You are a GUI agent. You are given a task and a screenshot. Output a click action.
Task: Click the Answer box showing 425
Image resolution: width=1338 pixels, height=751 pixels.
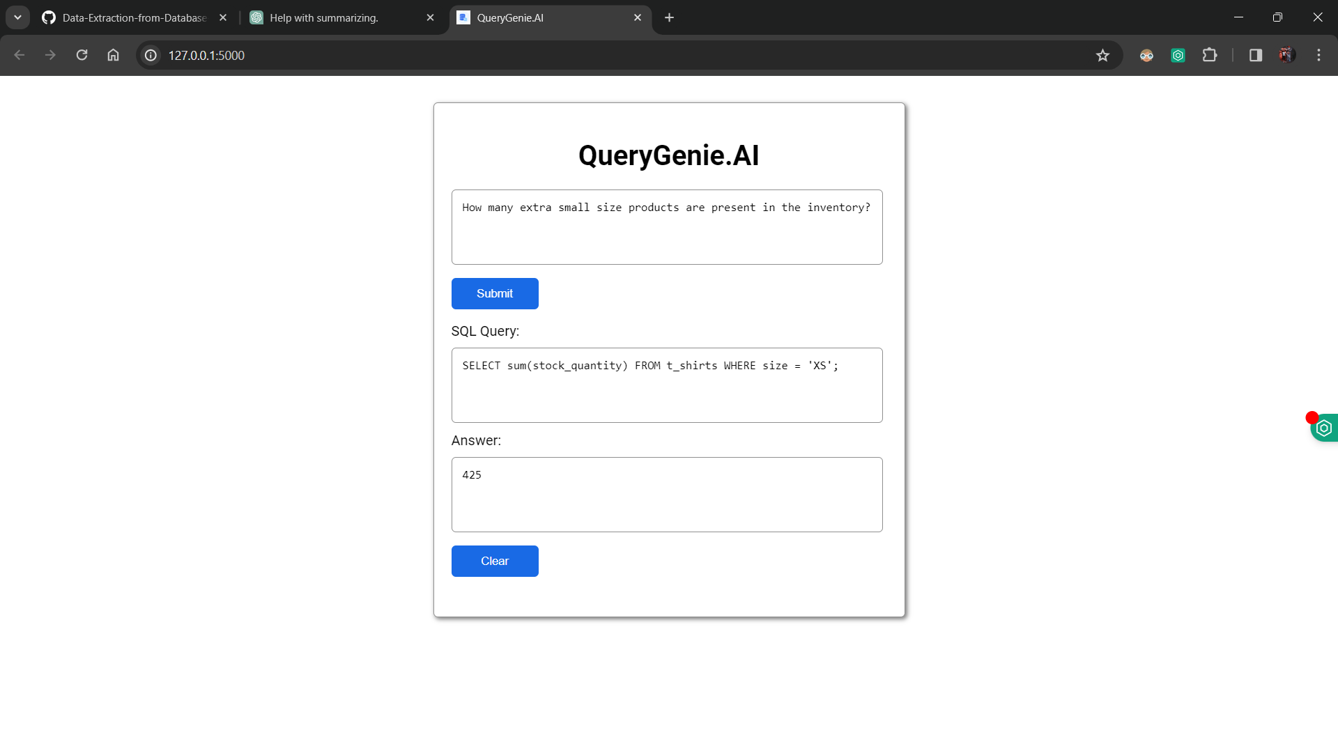pos(667,495)
